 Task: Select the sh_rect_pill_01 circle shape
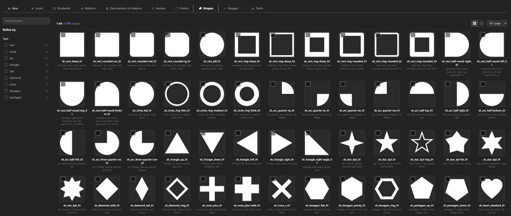(212, 45)
